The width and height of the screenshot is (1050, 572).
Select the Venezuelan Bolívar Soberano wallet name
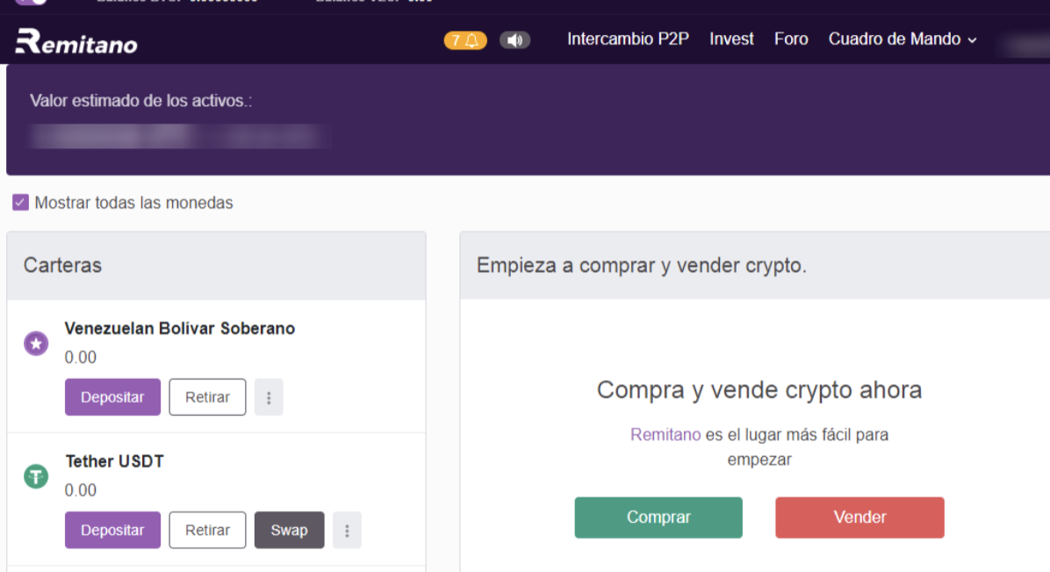(x=179, y=328)
